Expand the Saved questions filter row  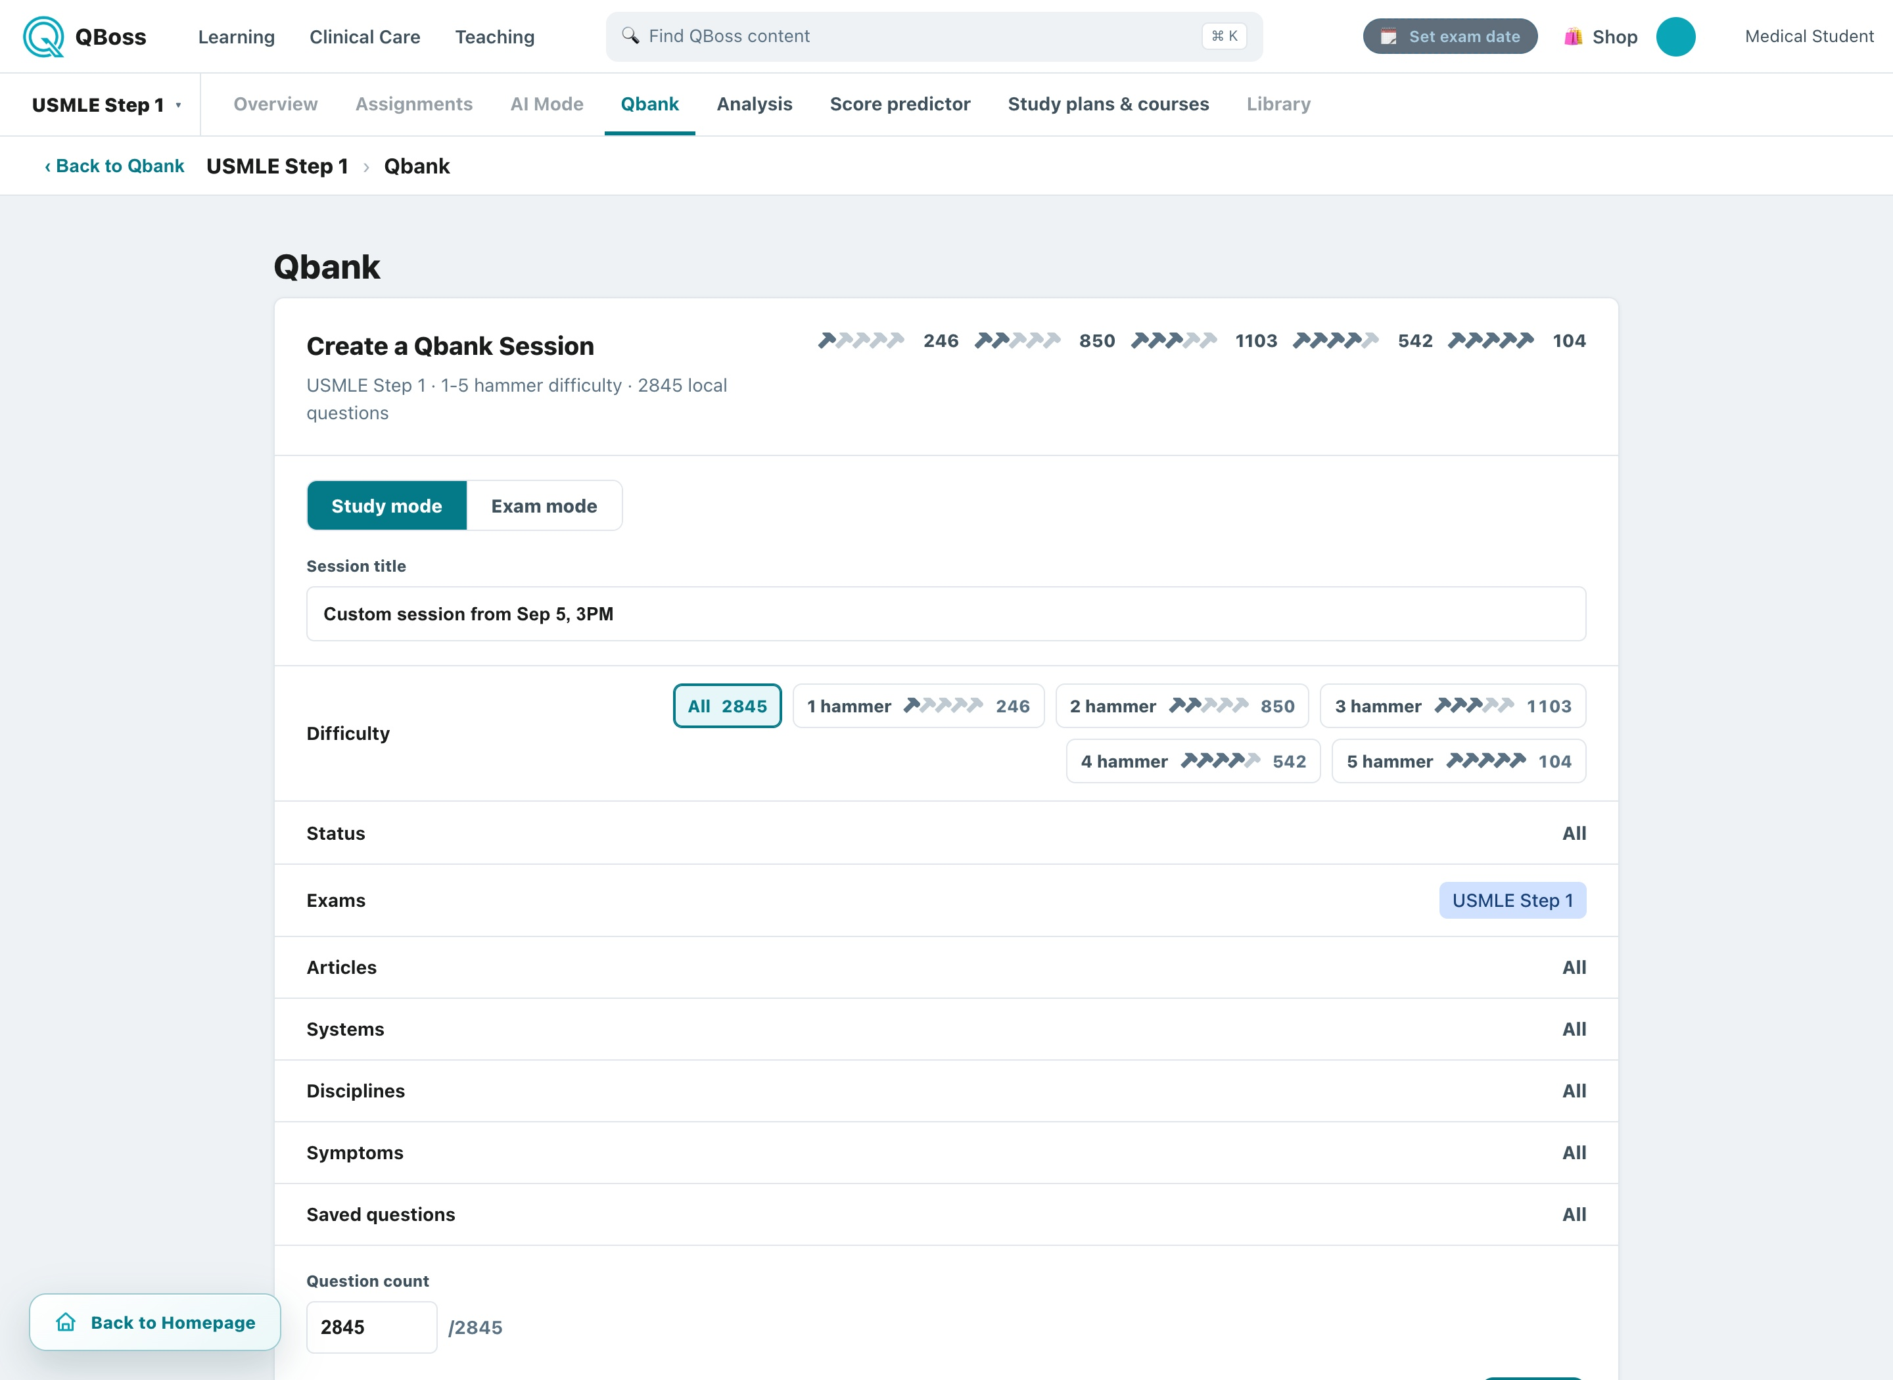(947, 1214)
